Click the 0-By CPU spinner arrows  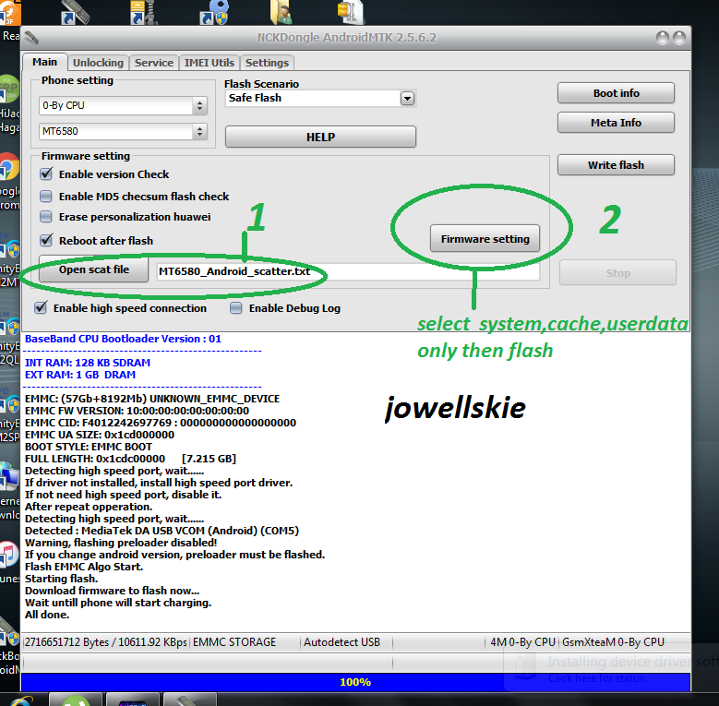pyautogui.click(x=199, y=106)
